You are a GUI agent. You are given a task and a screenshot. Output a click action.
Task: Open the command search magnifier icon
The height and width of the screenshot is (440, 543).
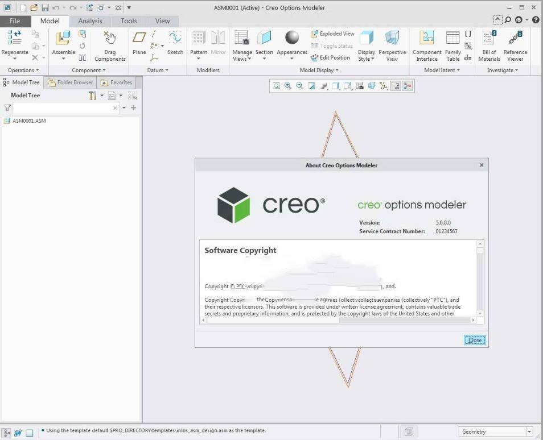[508, 20]
